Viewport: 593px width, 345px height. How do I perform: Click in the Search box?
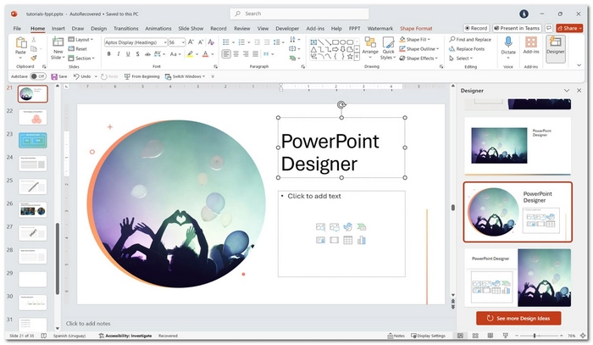(299, 14)
